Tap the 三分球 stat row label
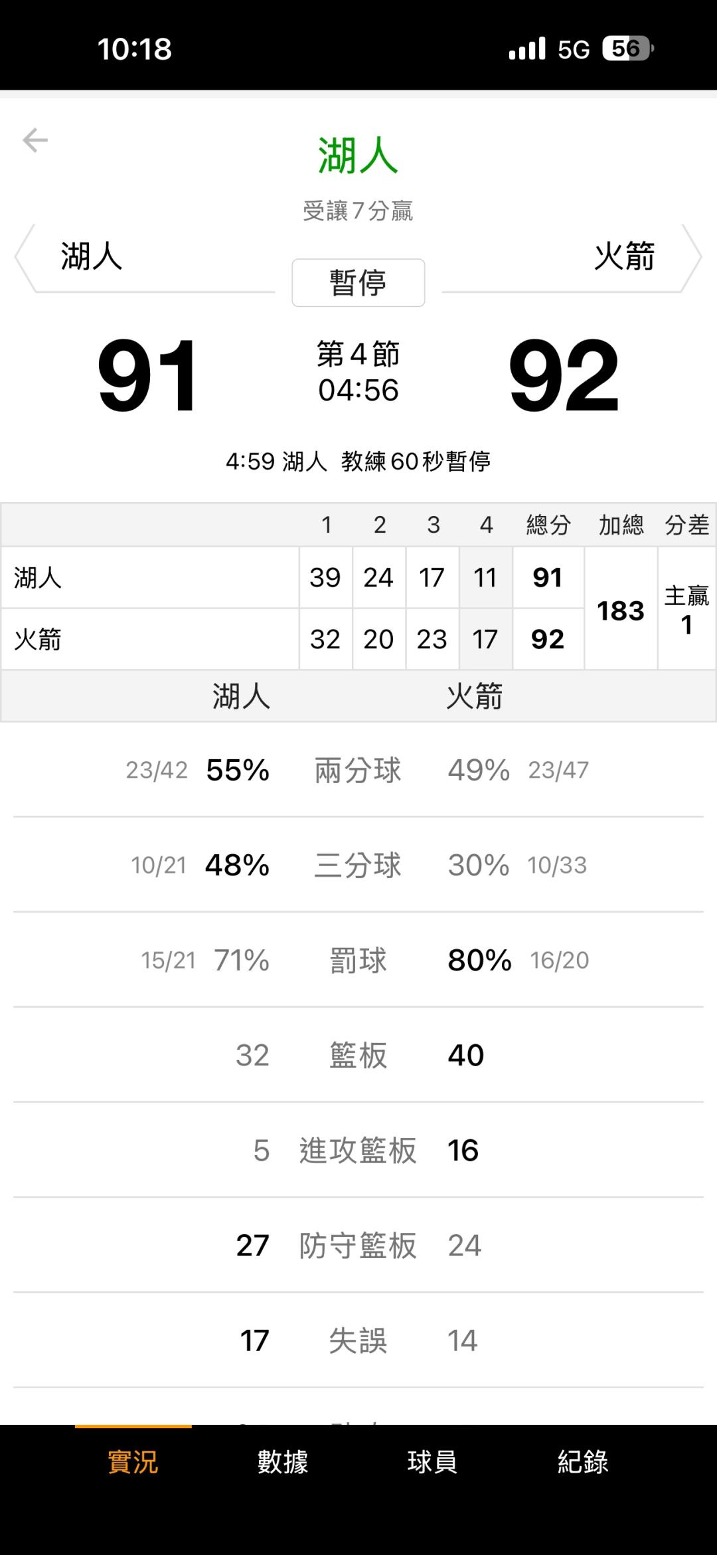The image size is (717, 1555). 358,866
